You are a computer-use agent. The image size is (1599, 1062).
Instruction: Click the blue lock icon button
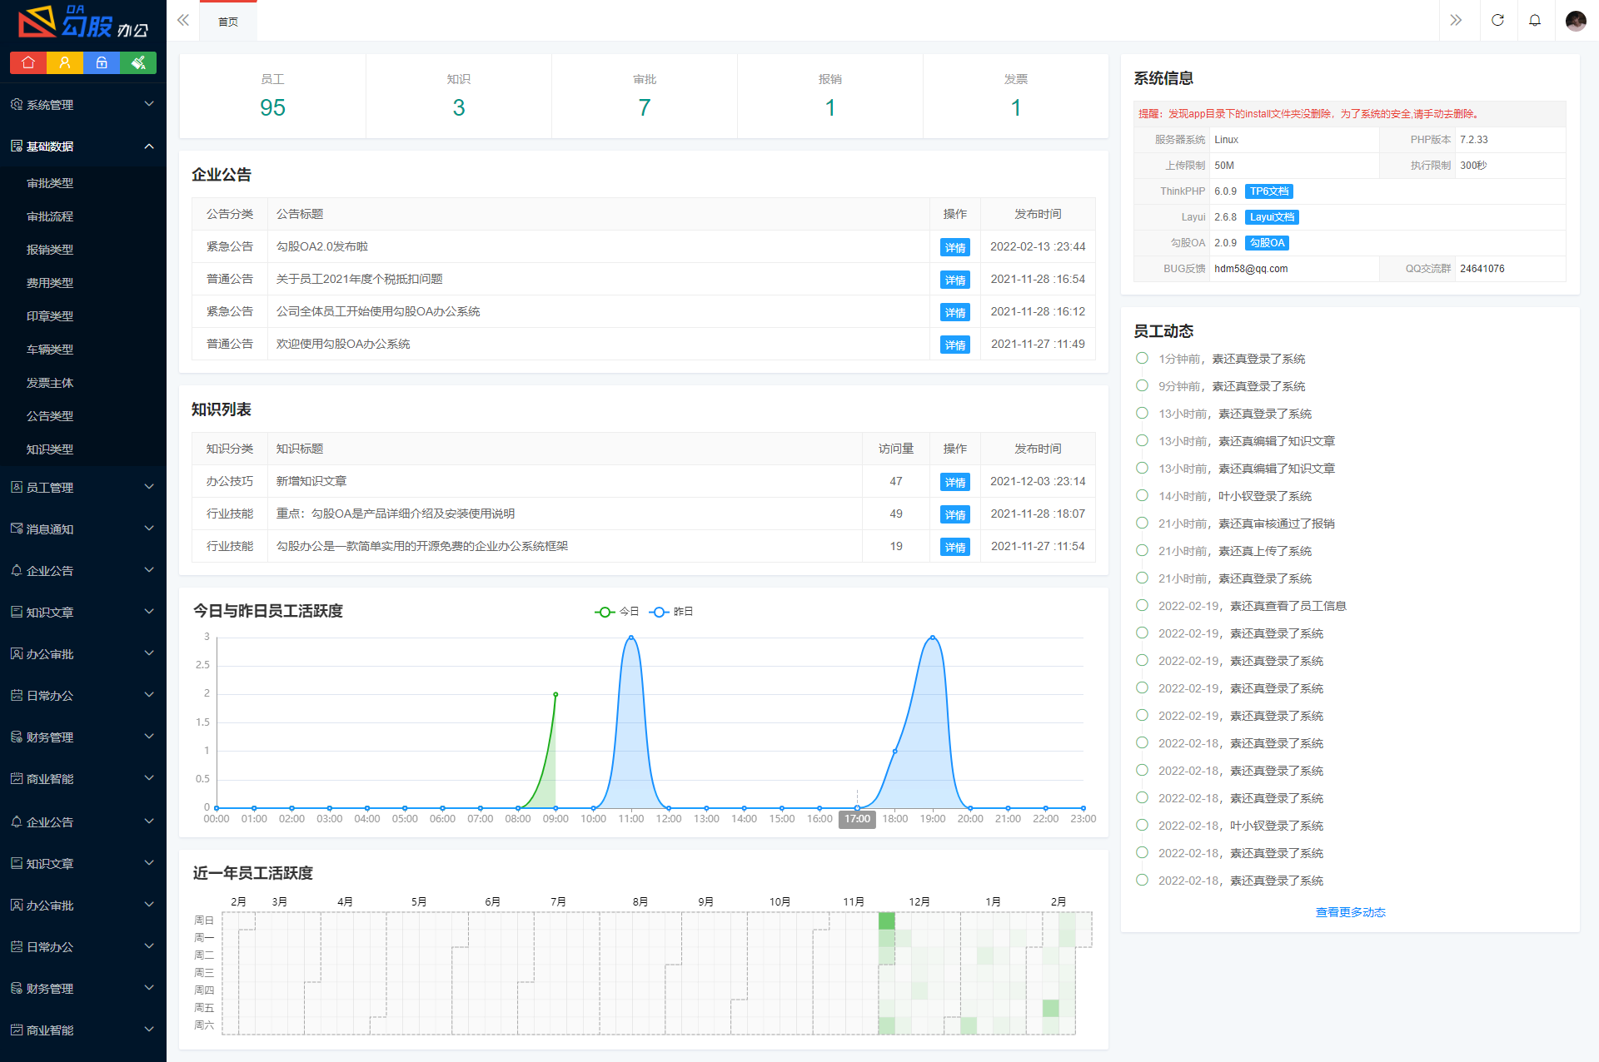(x=101, y=62)
